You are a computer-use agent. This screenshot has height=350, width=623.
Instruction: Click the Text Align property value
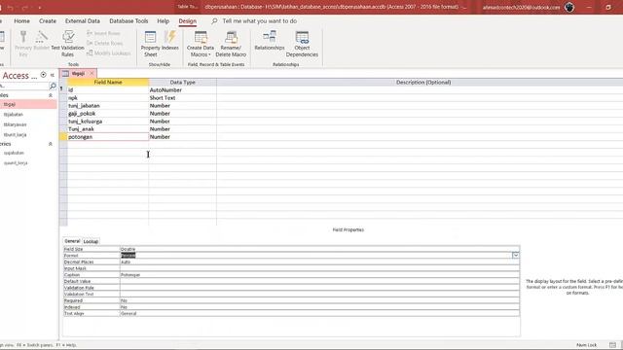coord(319,313)
